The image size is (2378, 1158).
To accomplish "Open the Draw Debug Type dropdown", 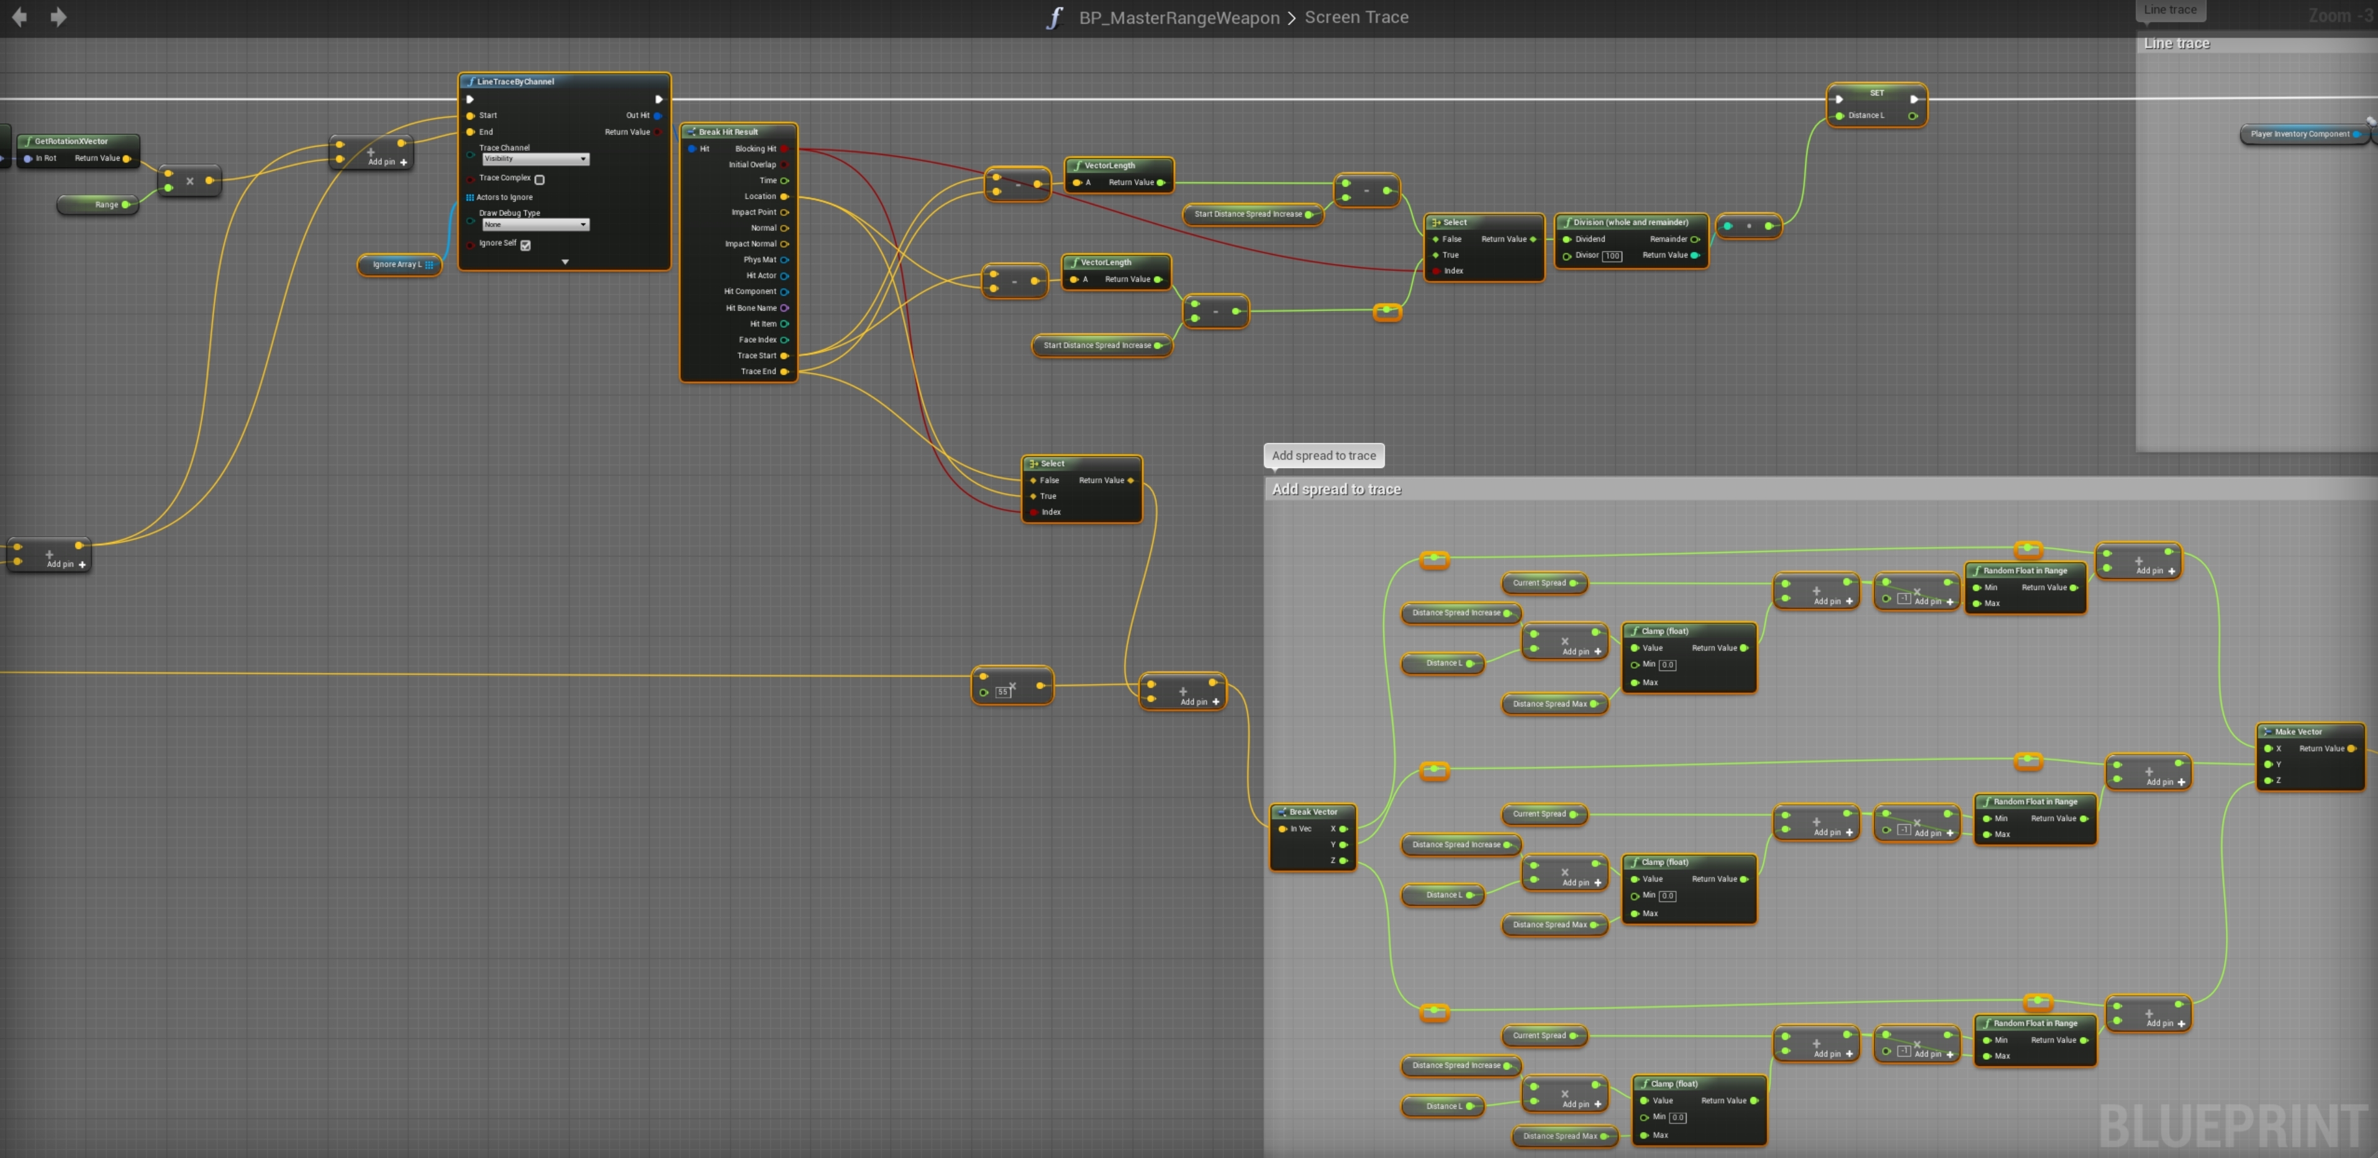I will (535, 224).
